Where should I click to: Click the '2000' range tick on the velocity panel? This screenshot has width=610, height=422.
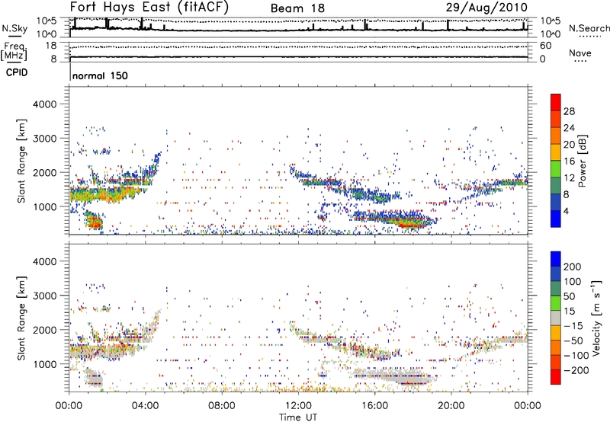point(44,330)
